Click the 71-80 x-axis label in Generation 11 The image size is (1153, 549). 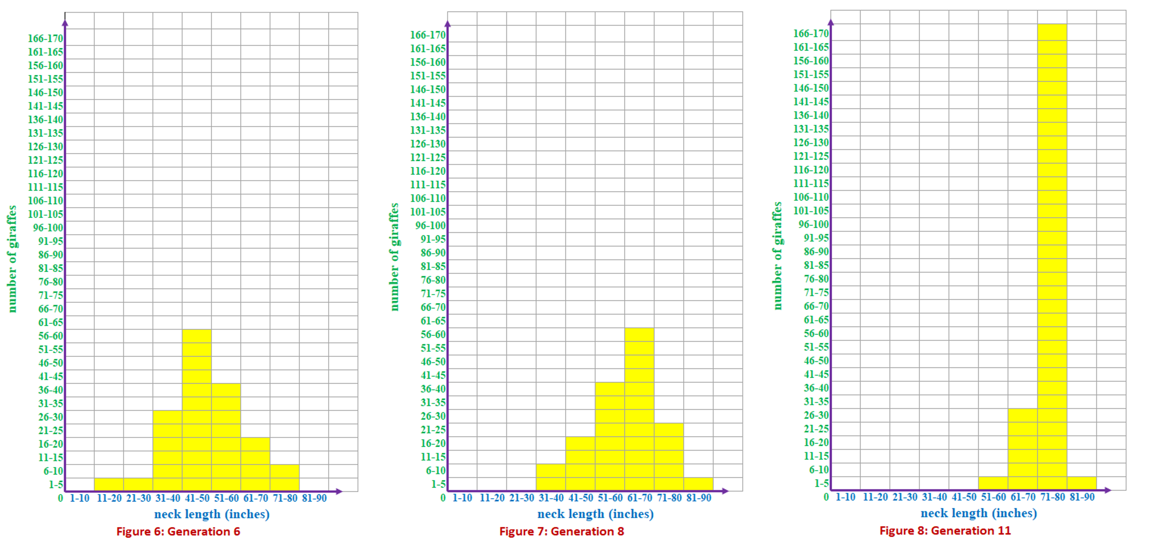(1052, 497)
